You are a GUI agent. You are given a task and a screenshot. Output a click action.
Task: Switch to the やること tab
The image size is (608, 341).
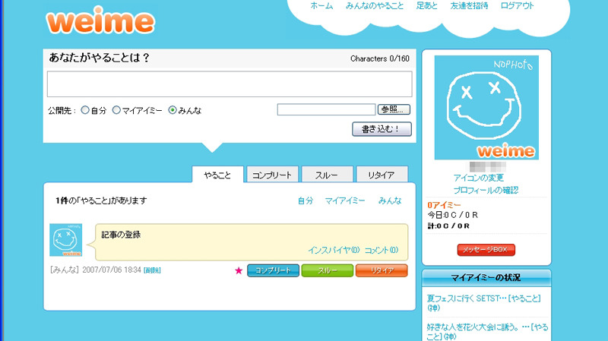217,175
